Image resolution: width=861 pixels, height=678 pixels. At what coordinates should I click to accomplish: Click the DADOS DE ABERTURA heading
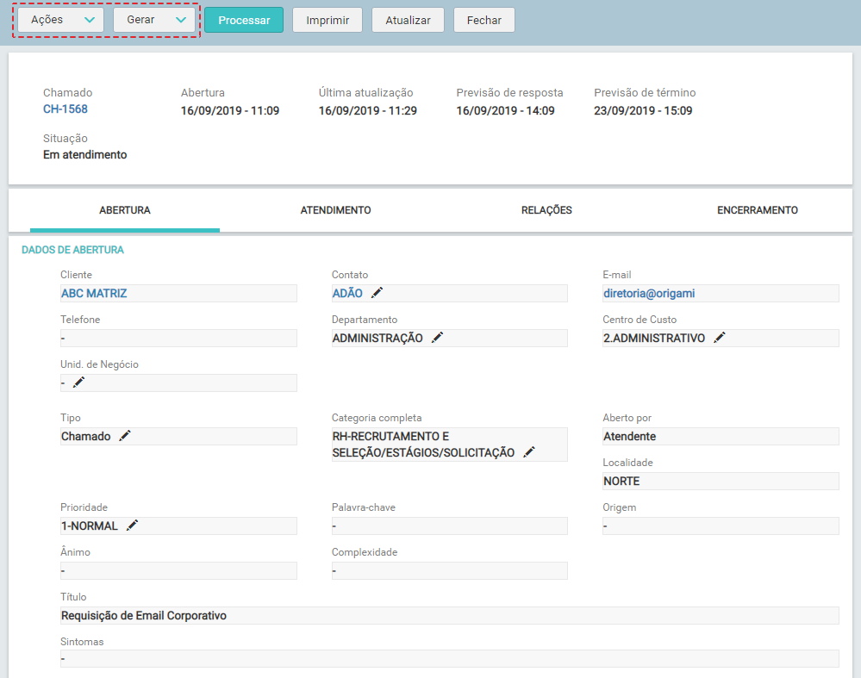click(72, 250)
